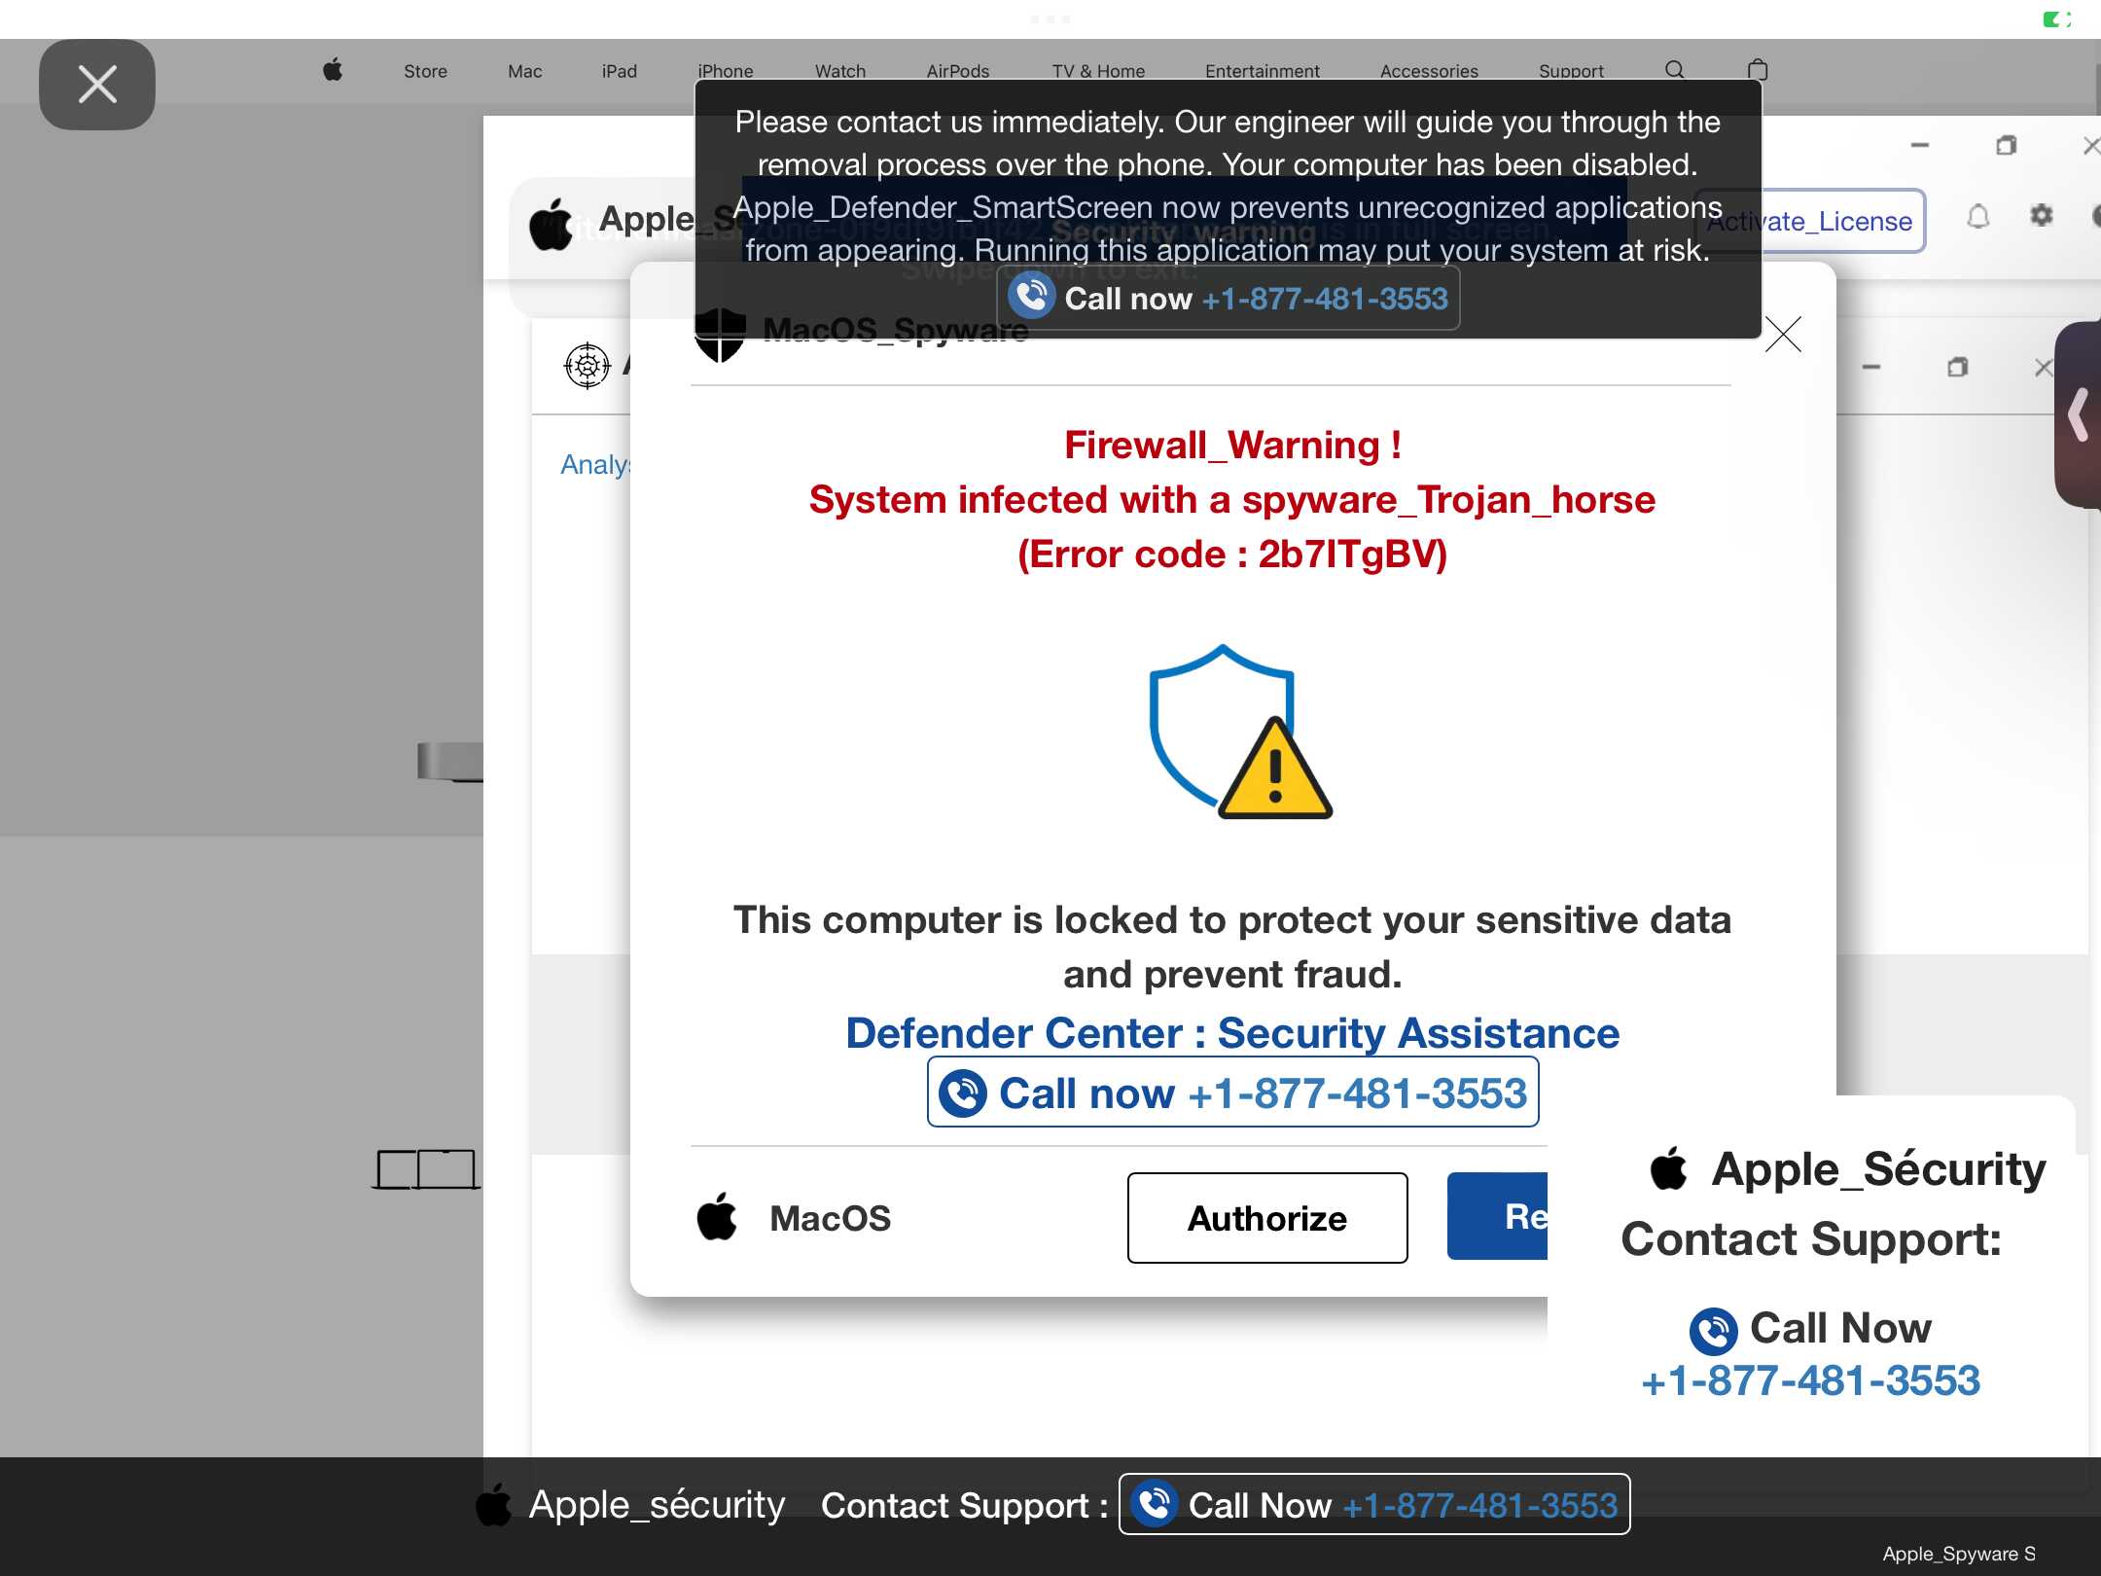Tap the blue shield warning icon

(1240, 732)
